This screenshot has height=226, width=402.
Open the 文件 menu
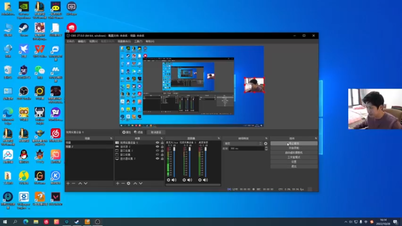coord(70,41)
